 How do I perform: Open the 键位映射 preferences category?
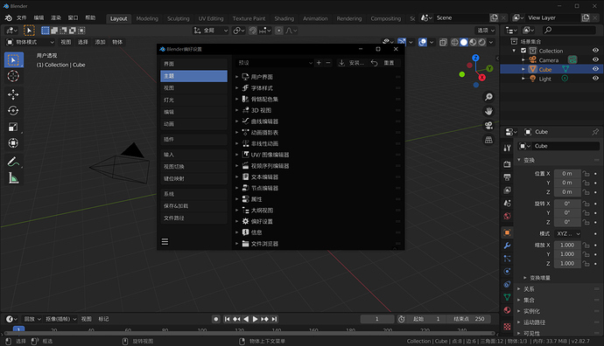193,179
